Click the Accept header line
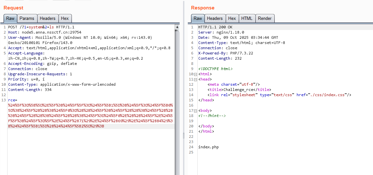Viewport: 373px width, 175px height. pyautogui.click(x=89, y=48)
